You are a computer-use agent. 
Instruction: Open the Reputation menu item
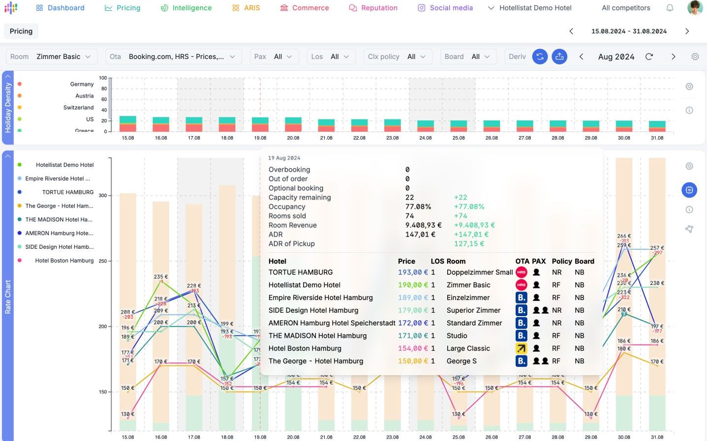373,8
